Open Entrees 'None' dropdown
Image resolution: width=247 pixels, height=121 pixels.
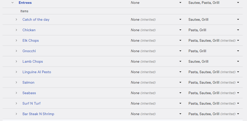coord(156,3)
